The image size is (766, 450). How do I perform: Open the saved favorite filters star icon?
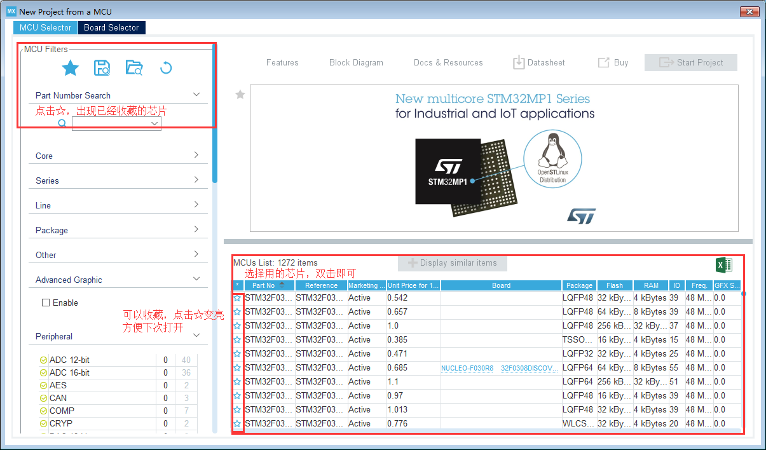(70, 67)
